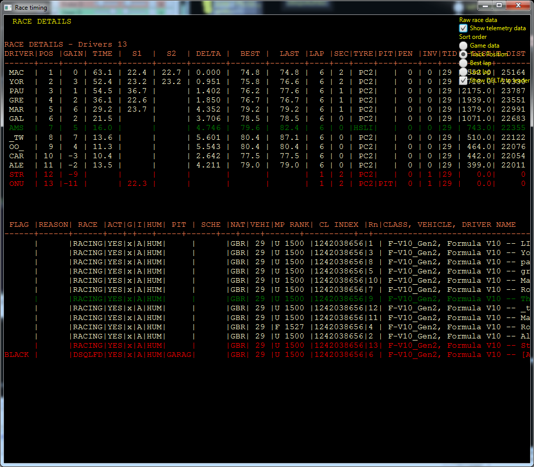
Task: Select the Game data sort order
Action: (463, 46)
